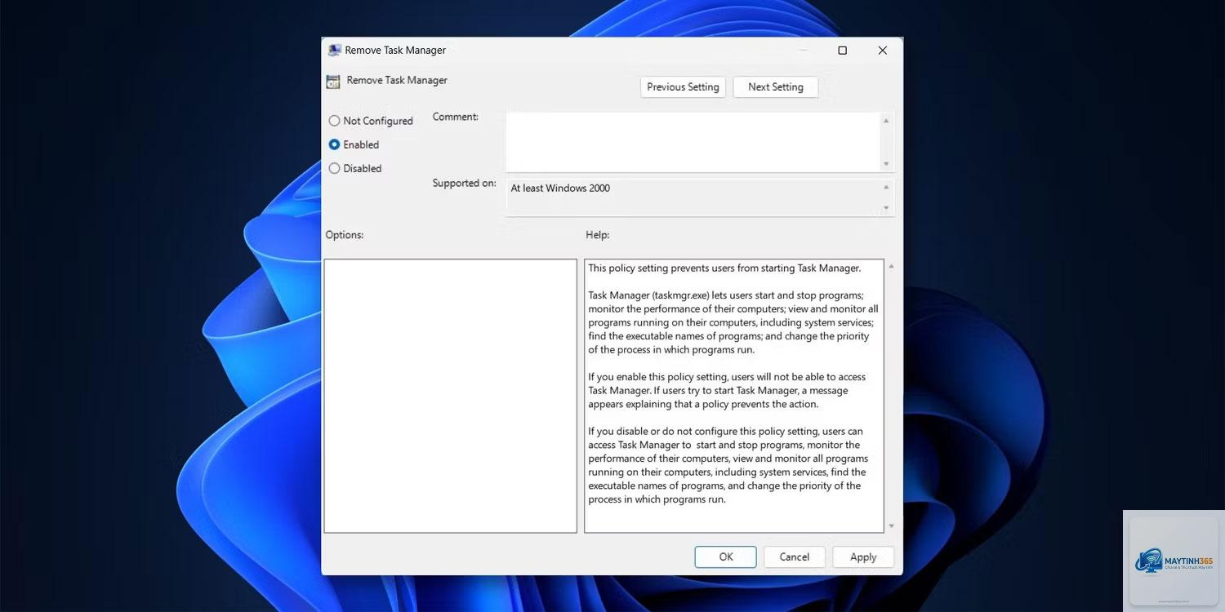
Task: Click the 'Comment:' label
Action: (456, 118)
